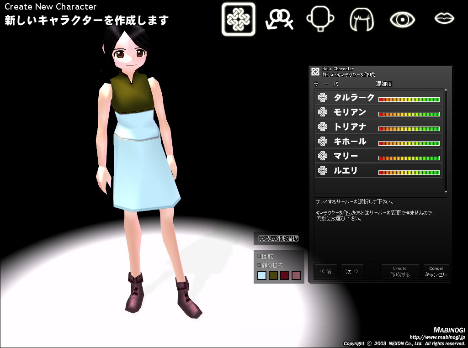
Task: Select the マリー server
Action: (x=379, y=156)
